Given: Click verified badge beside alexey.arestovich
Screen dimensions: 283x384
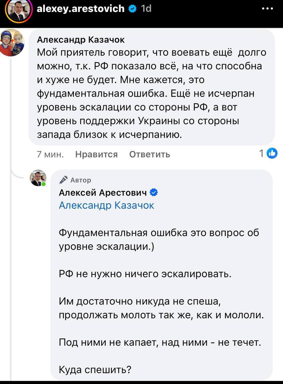Looking at the screenshot, I should click(x=132, y=9).
